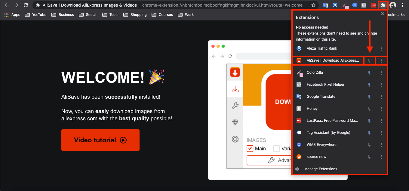Bookmark this page with the star icon
Screen dimensions: 409x191
(313, 5)
